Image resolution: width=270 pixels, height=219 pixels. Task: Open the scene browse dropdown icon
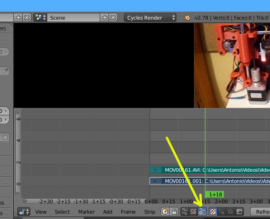click(40, 18)
